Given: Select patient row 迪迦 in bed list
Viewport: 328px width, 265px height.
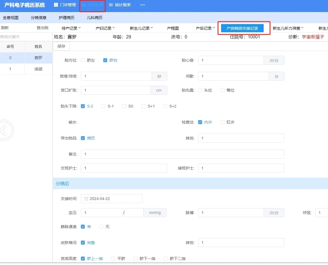Looking at the screenshot, I should [x=26, y=69].
